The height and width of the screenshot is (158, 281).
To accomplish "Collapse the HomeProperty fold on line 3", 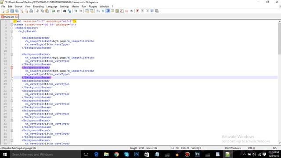I will coord(12,28).
